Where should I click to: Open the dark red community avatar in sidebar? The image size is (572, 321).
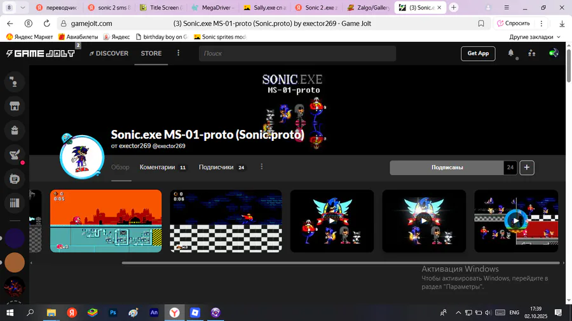(x=15, y=286)
